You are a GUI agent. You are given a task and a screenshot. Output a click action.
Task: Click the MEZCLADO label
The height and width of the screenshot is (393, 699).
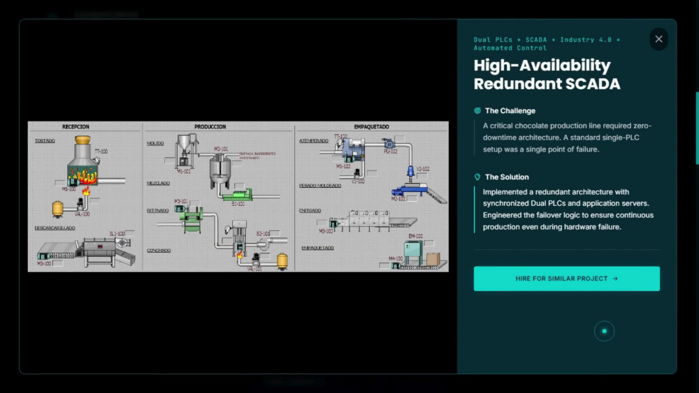click(x=158, y=183)
